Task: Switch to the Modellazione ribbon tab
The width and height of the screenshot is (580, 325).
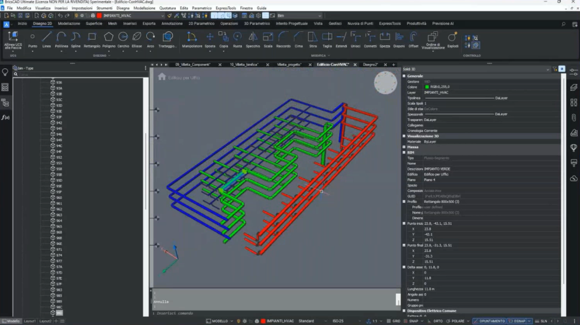Action: [69, 24]
